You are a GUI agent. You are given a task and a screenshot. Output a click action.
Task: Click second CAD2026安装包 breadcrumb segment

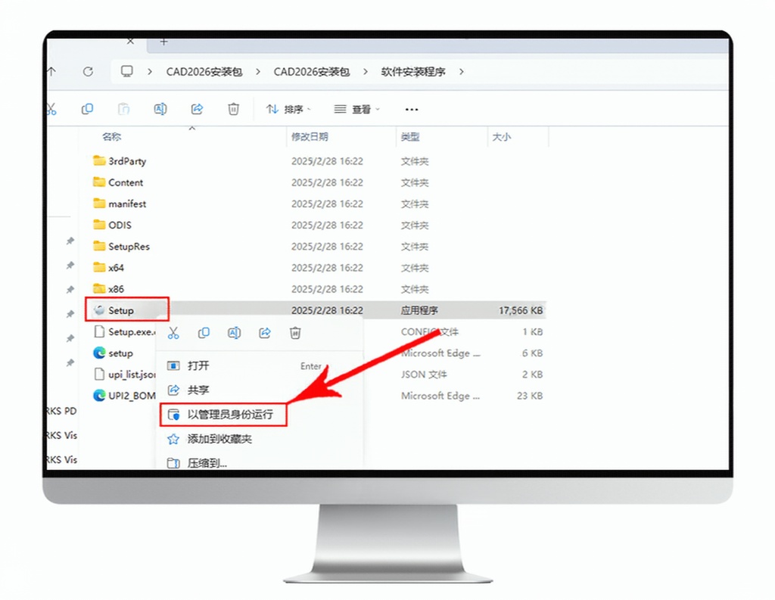click(311, 72)
